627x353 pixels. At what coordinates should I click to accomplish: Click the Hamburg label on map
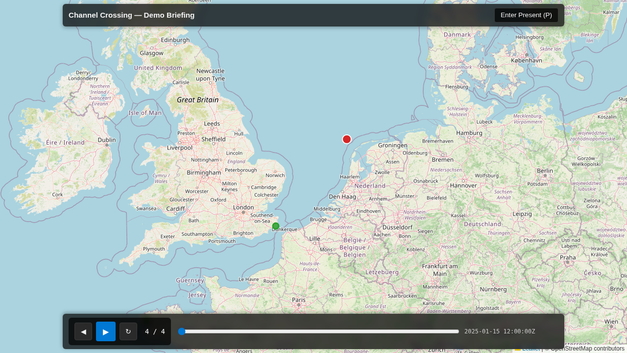(x=469, y=133)
